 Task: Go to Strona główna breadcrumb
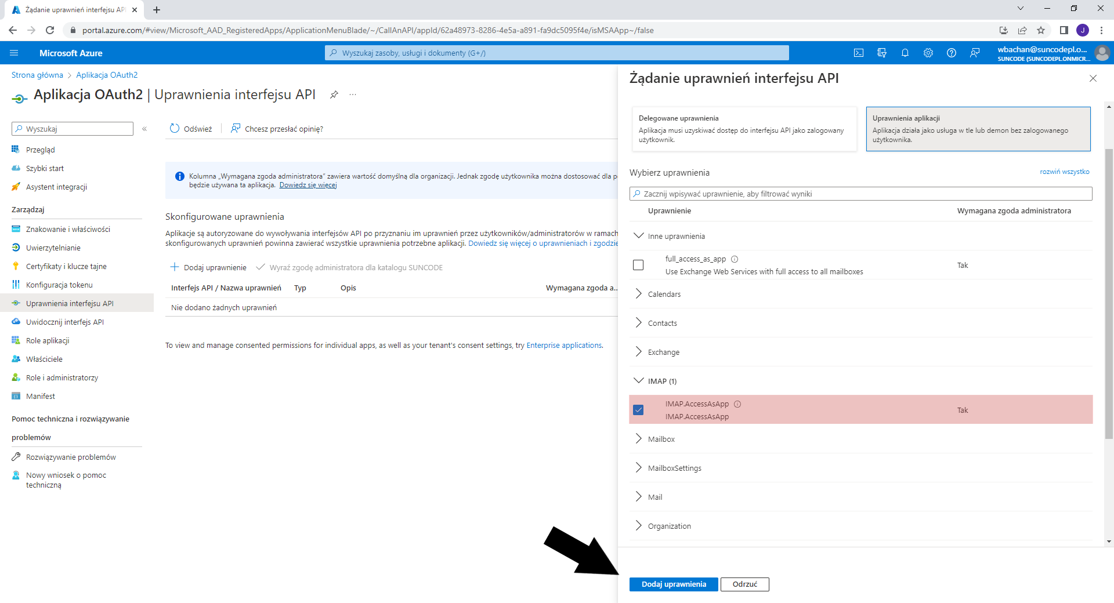[x=37, y=75]
